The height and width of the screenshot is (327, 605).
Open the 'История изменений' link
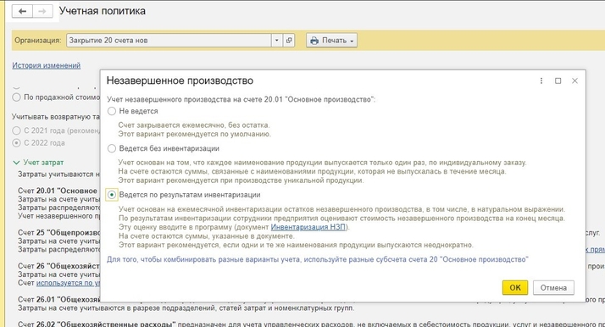point(47,65)
